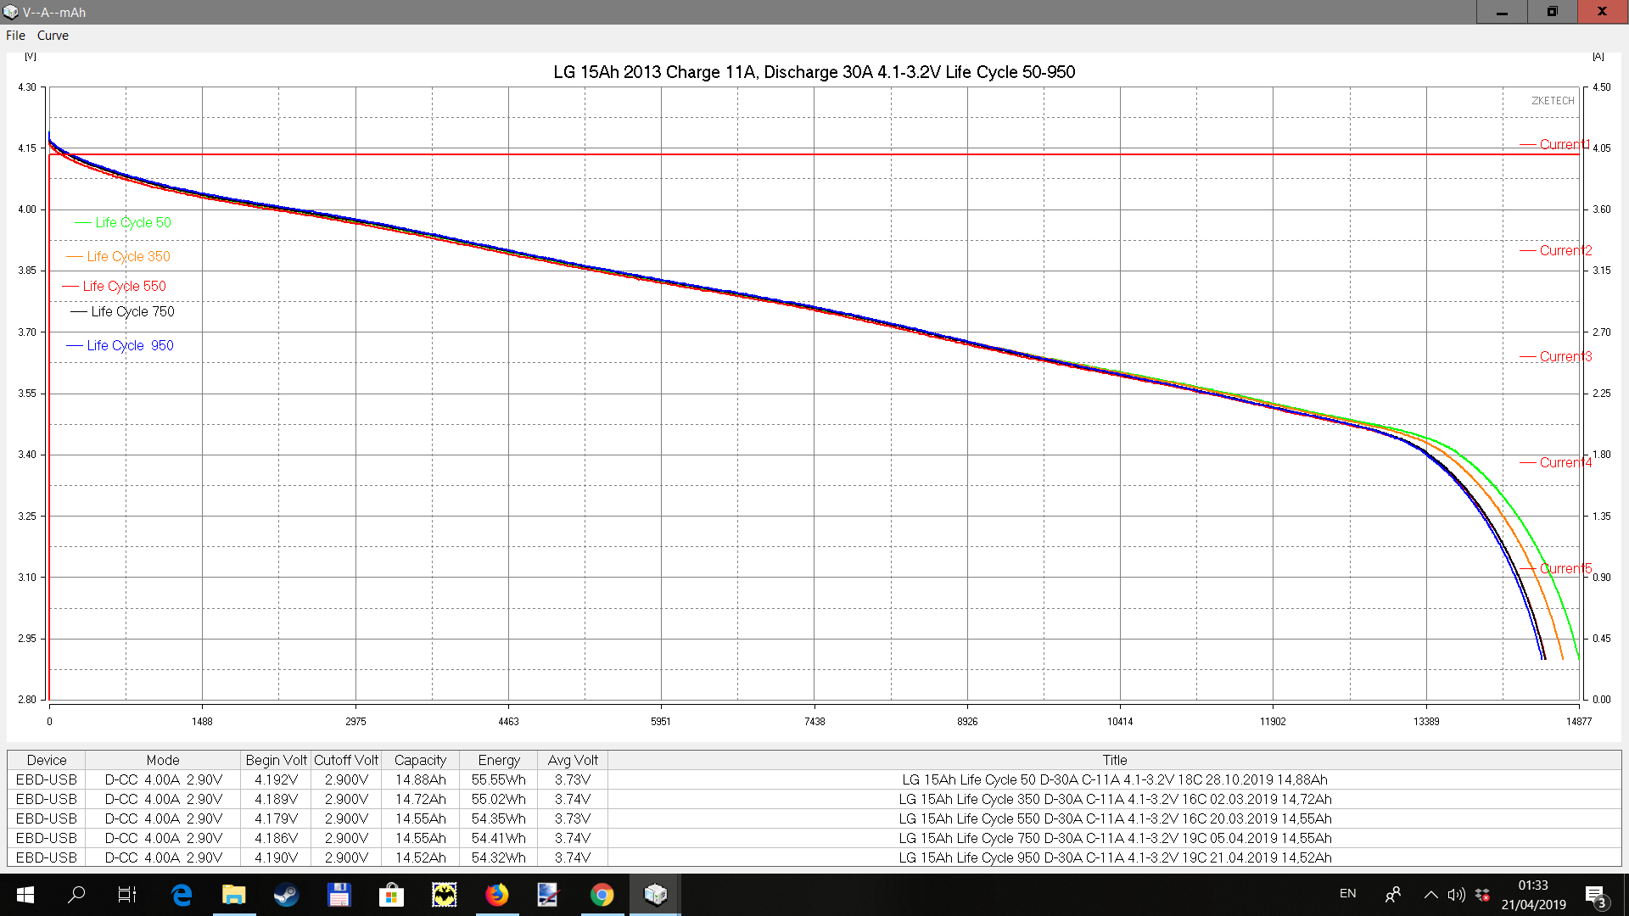Viewport: 1629px width, 916px height.
Task: Launch Microsoft Edge from taskbar
Action: click(x=182, y=894)
